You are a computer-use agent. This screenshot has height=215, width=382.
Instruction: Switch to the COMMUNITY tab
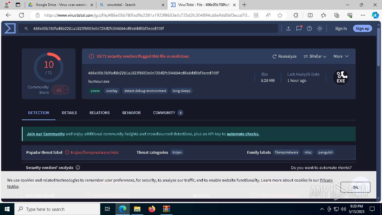[x=168, y=113]
